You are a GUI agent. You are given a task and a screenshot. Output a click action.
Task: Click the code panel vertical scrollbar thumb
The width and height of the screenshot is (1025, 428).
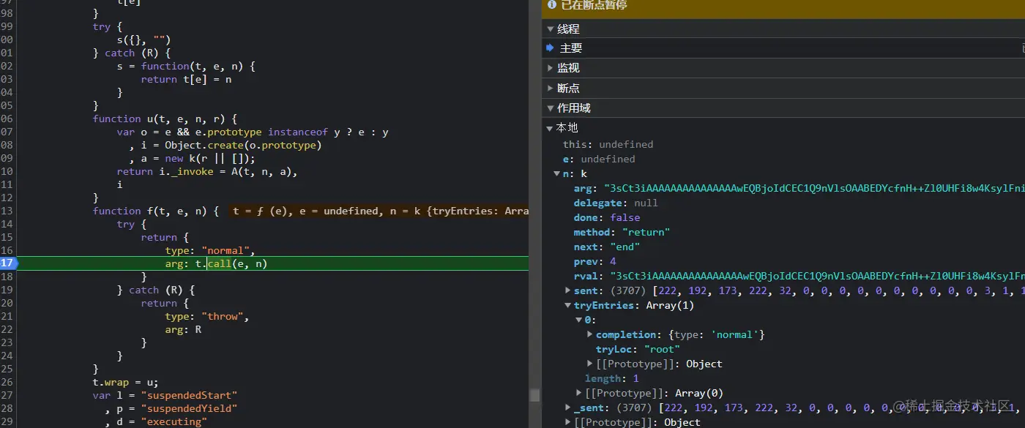tap(535, 394)
